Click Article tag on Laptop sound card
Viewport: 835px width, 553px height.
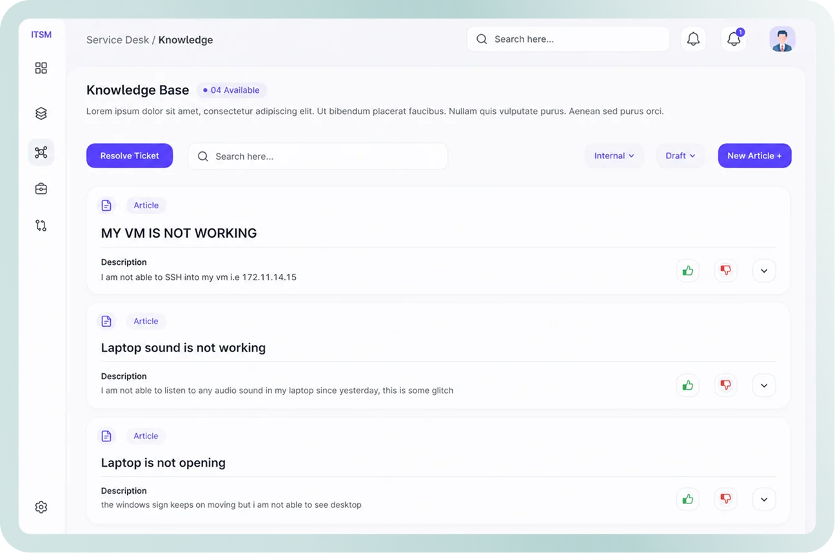tap(146, 321)
